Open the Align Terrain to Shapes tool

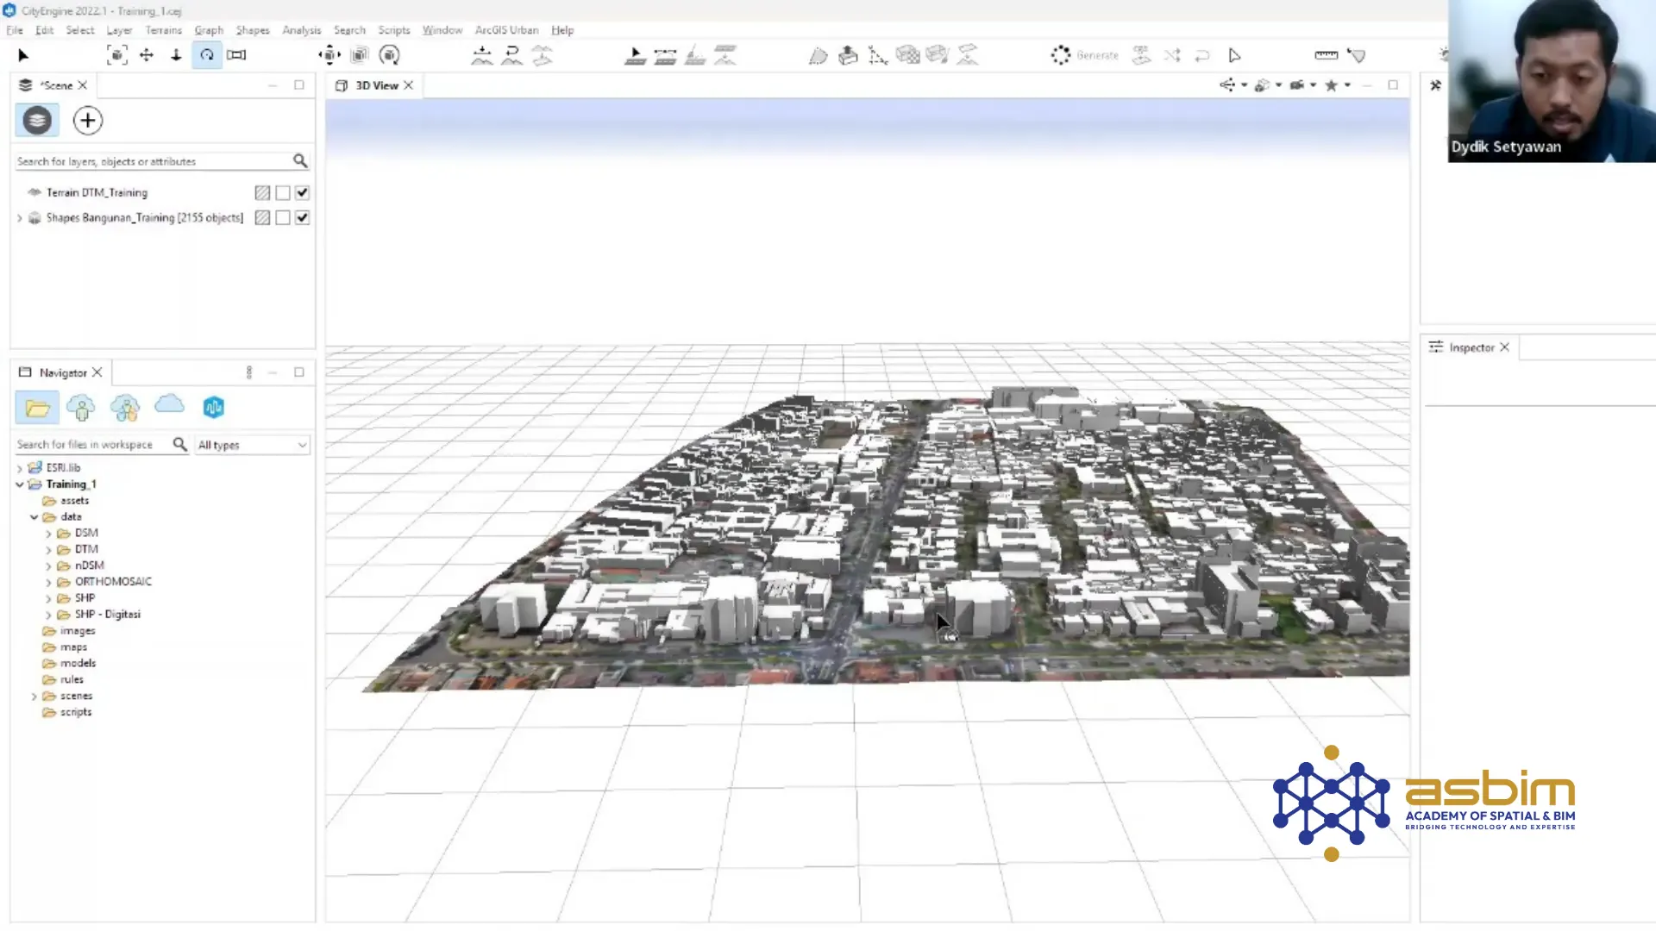pos(543,54)
